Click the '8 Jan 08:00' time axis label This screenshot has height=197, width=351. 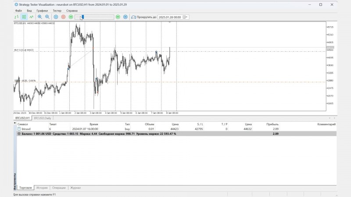[x=172, y=113]
